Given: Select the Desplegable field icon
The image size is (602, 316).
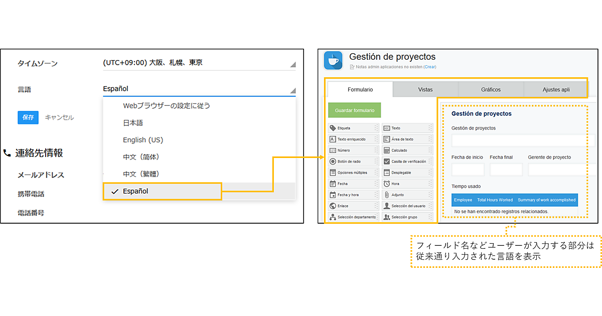Looking at the screenshot, I should tap(387, 173).
